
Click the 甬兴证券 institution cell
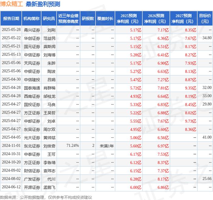coord(32,30)
